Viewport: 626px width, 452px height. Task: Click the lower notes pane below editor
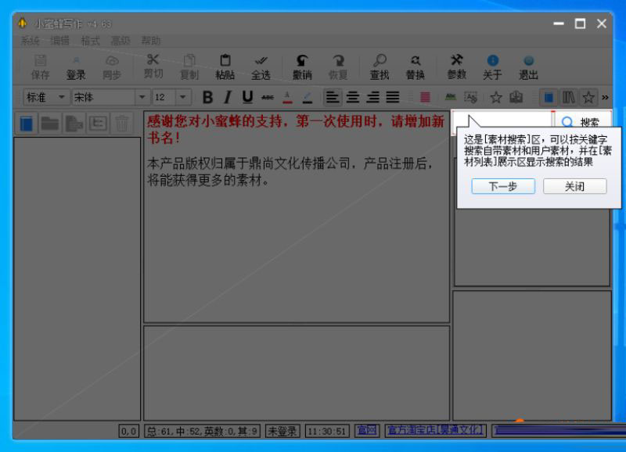[x=297, y=373]
